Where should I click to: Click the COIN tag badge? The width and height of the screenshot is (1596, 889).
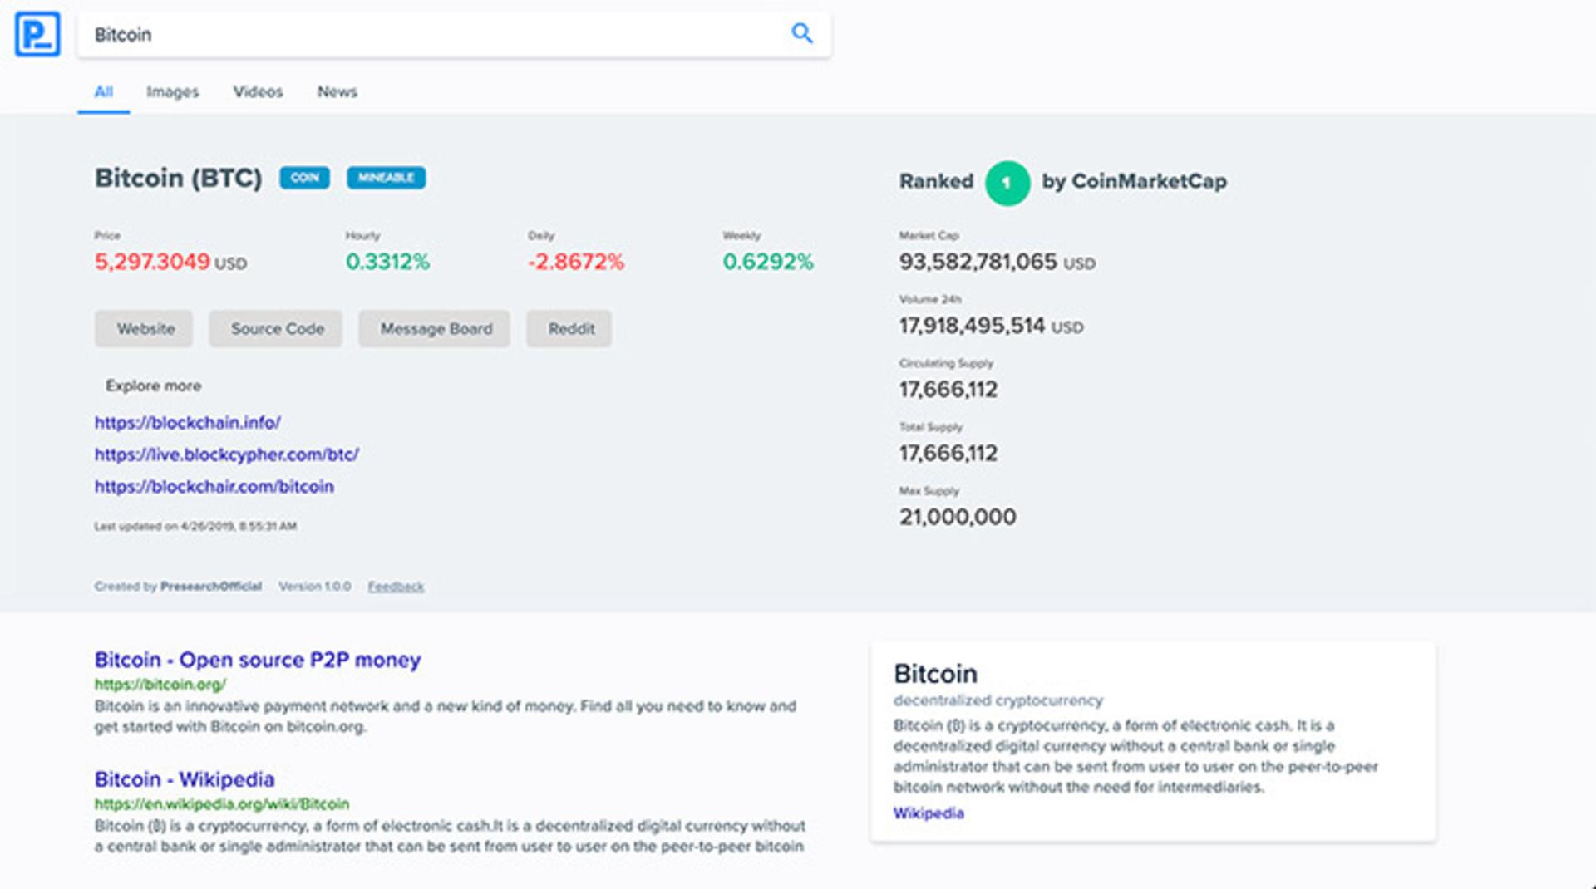coord(304,178)
